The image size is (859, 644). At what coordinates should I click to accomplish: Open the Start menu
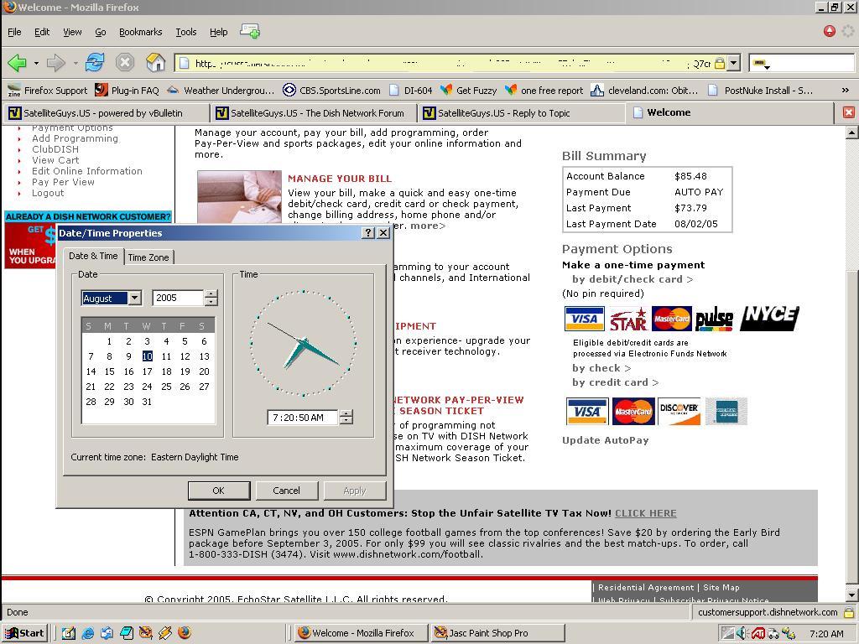coord(24,633)
